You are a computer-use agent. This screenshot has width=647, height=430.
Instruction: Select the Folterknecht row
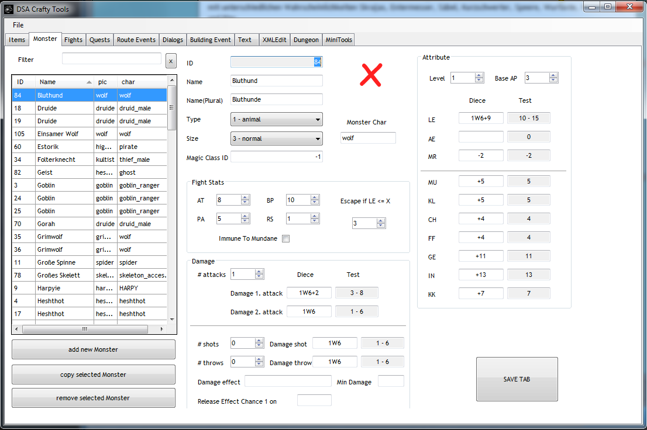pyautogui.click(x=90, y=159)
